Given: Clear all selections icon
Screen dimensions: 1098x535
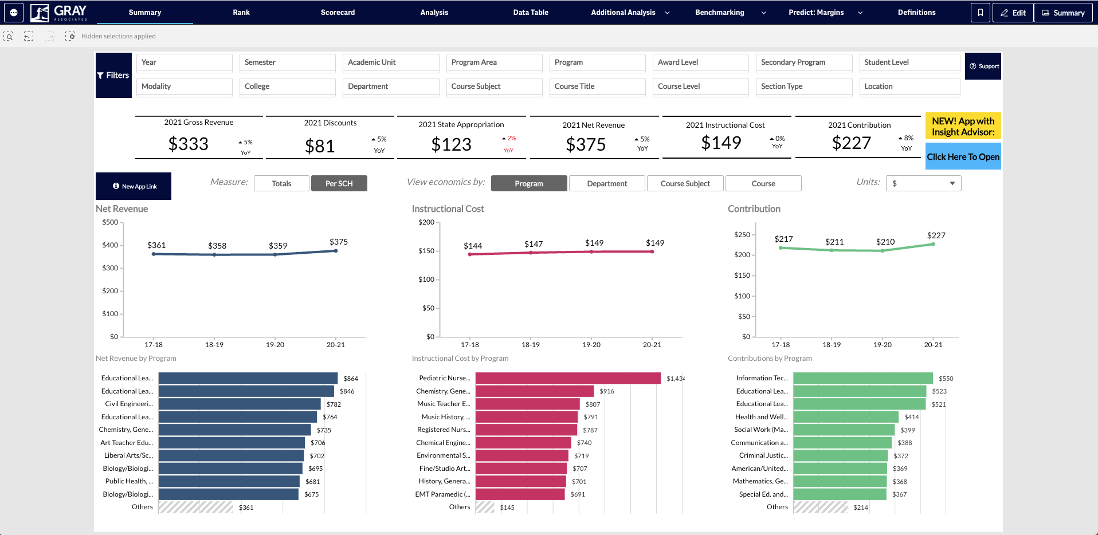Looking at the screenshot, I should point(70,36).
